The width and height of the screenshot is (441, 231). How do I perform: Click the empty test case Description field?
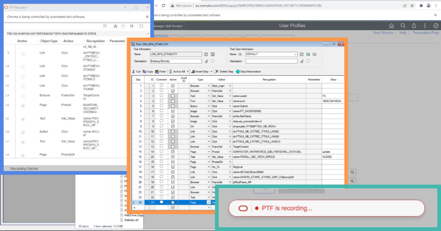pyautogui.click(x=271, y=61)
